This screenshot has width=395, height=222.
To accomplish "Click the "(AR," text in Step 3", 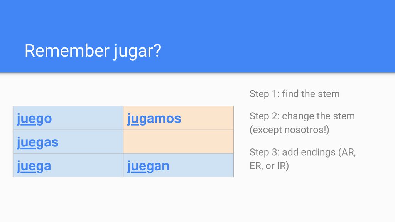I will click(x=347, y=153).
